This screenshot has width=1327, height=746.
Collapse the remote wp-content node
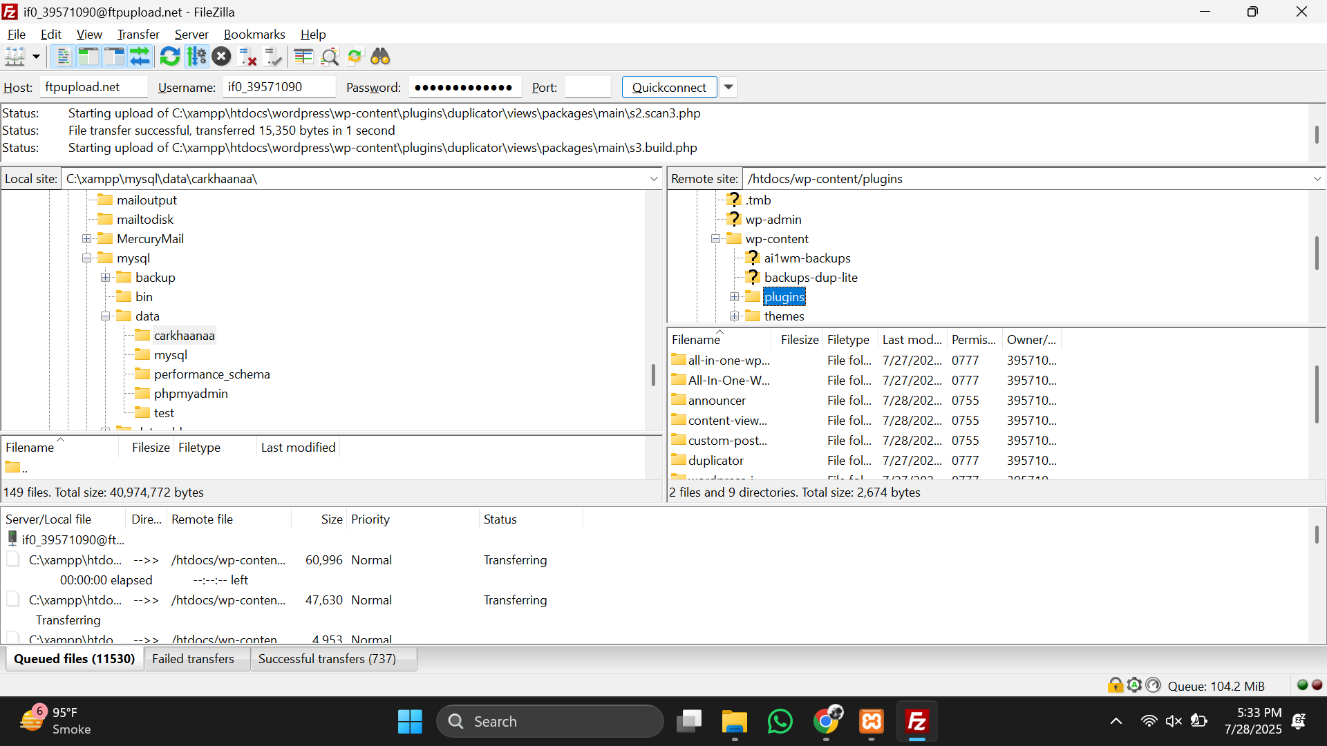[716, 239]
